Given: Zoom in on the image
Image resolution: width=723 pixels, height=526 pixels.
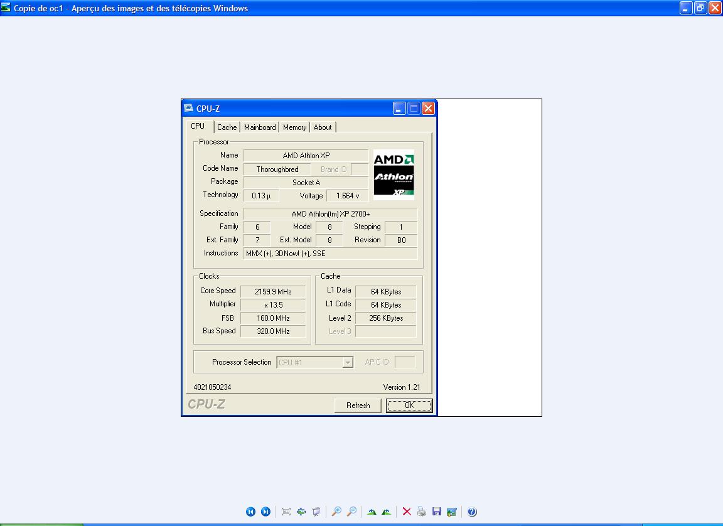Looking at the screenshot, I should pyautogui.click(x=336, y=512).
